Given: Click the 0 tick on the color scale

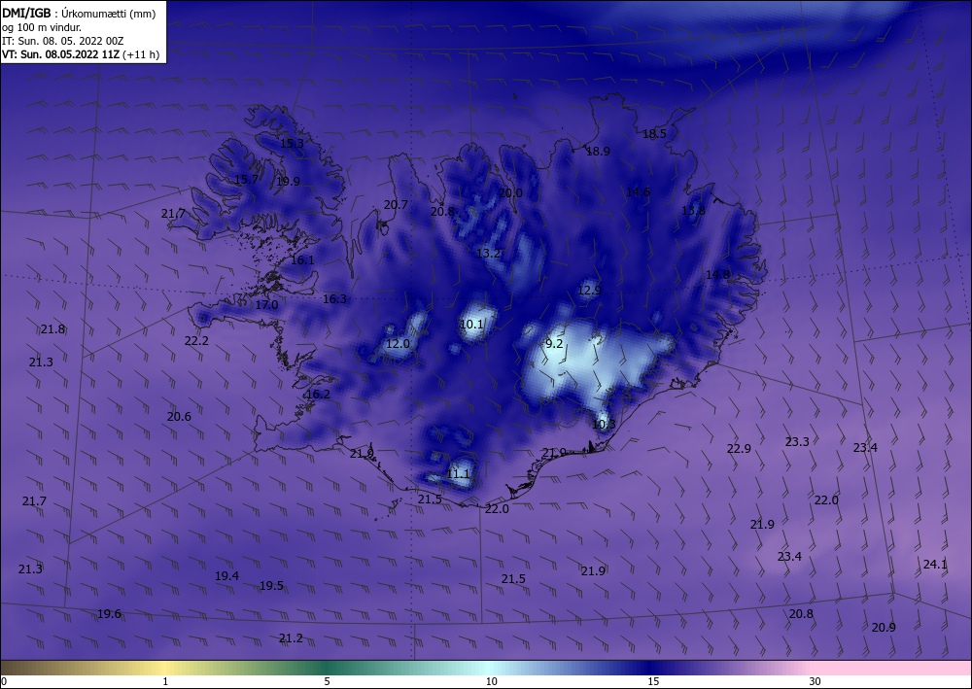Looking at the screenshot, I should [x=4, y=681].
